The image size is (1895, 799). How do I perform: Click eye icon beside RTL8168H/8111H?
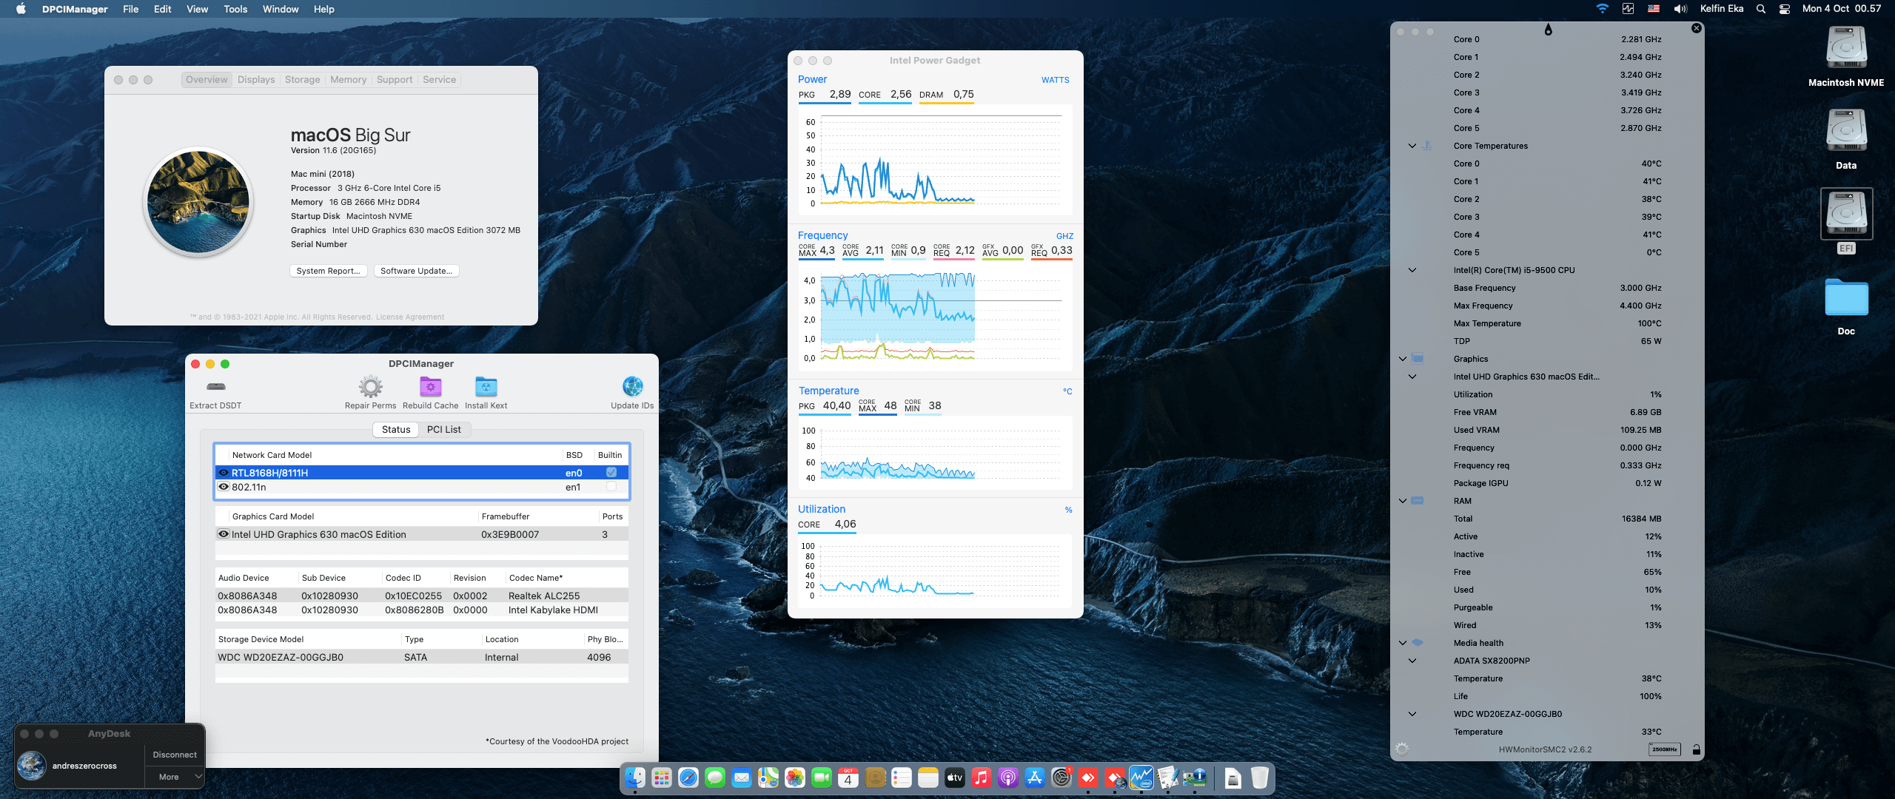pos(223,472)
